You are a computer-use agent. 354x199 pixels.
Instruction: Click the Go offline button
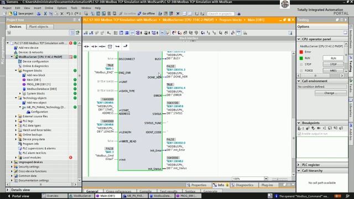[x=146, y=13]
